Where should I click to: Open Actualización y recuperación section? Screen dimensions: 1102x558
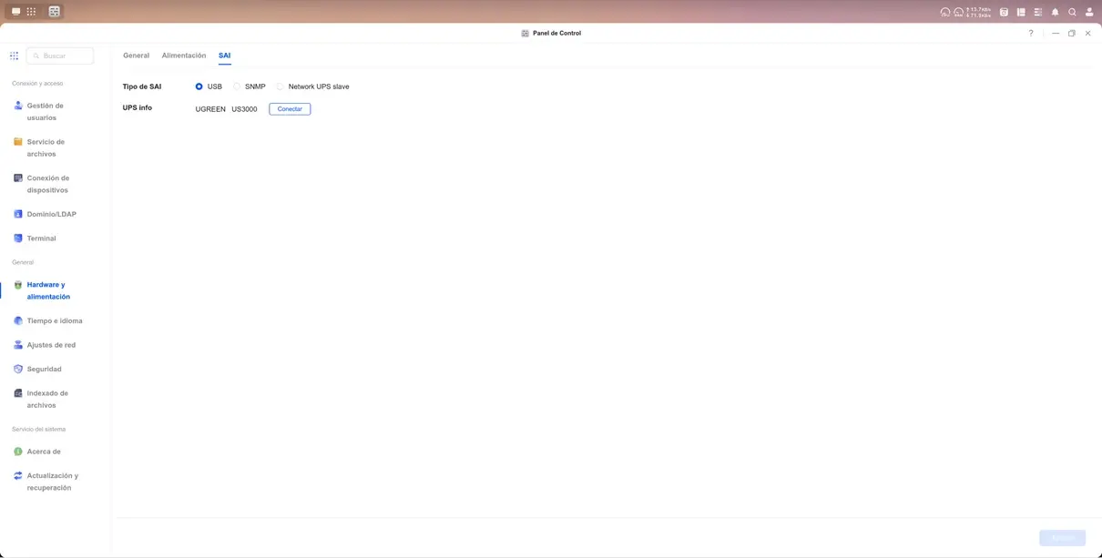[x=52, y=482]
